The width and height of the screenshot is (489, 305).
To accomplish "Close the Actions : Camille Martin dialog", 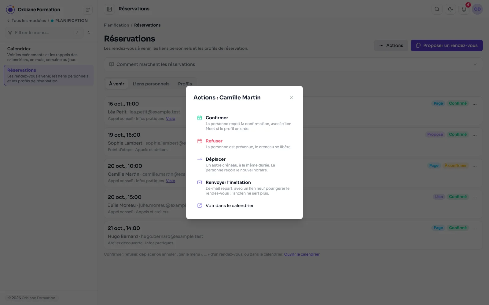I will click(291, 98).
